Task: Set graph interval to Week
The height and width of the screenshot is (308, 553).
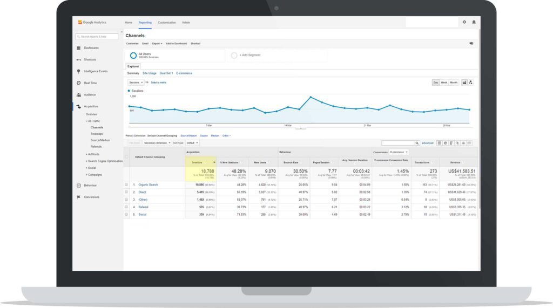Action: click(x=444, y=83)
